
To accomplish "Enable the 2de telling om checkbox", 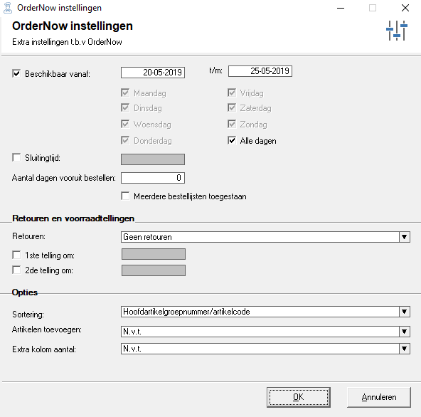I will [x=16, y=270].
